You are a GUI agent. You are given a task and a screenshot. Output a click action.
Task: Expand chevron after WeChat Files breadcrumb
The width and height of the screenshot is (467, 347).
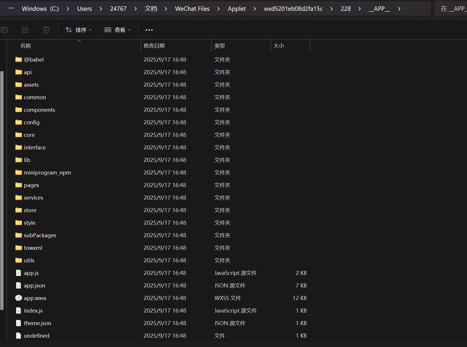coord(218,9)
